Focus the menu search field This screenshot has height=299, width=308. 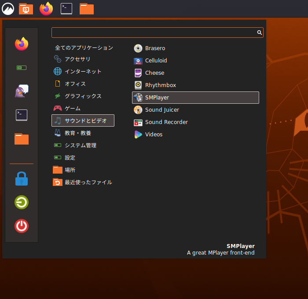158,33
